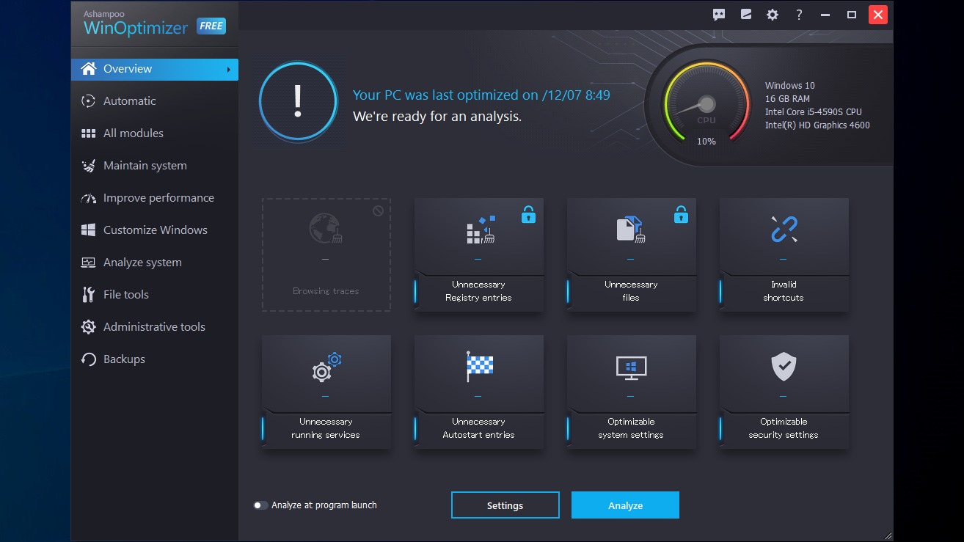Click 'Intel(R) HD Graphics 4600' text
Image resolution: width=964 pixels, height=542 pixels.
(x=817, y=125)
